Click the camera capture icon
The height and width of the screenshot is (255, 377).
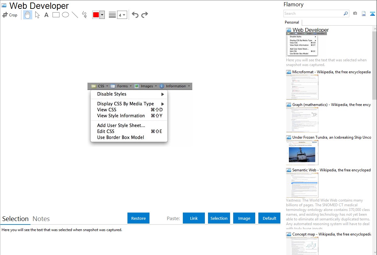pos(355,14)
